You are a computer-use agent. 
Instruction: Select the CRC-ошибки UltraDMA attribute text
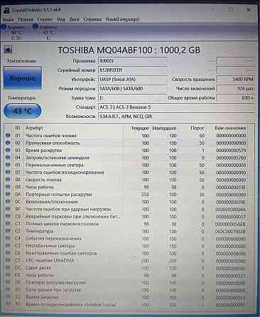coord(50,260)
